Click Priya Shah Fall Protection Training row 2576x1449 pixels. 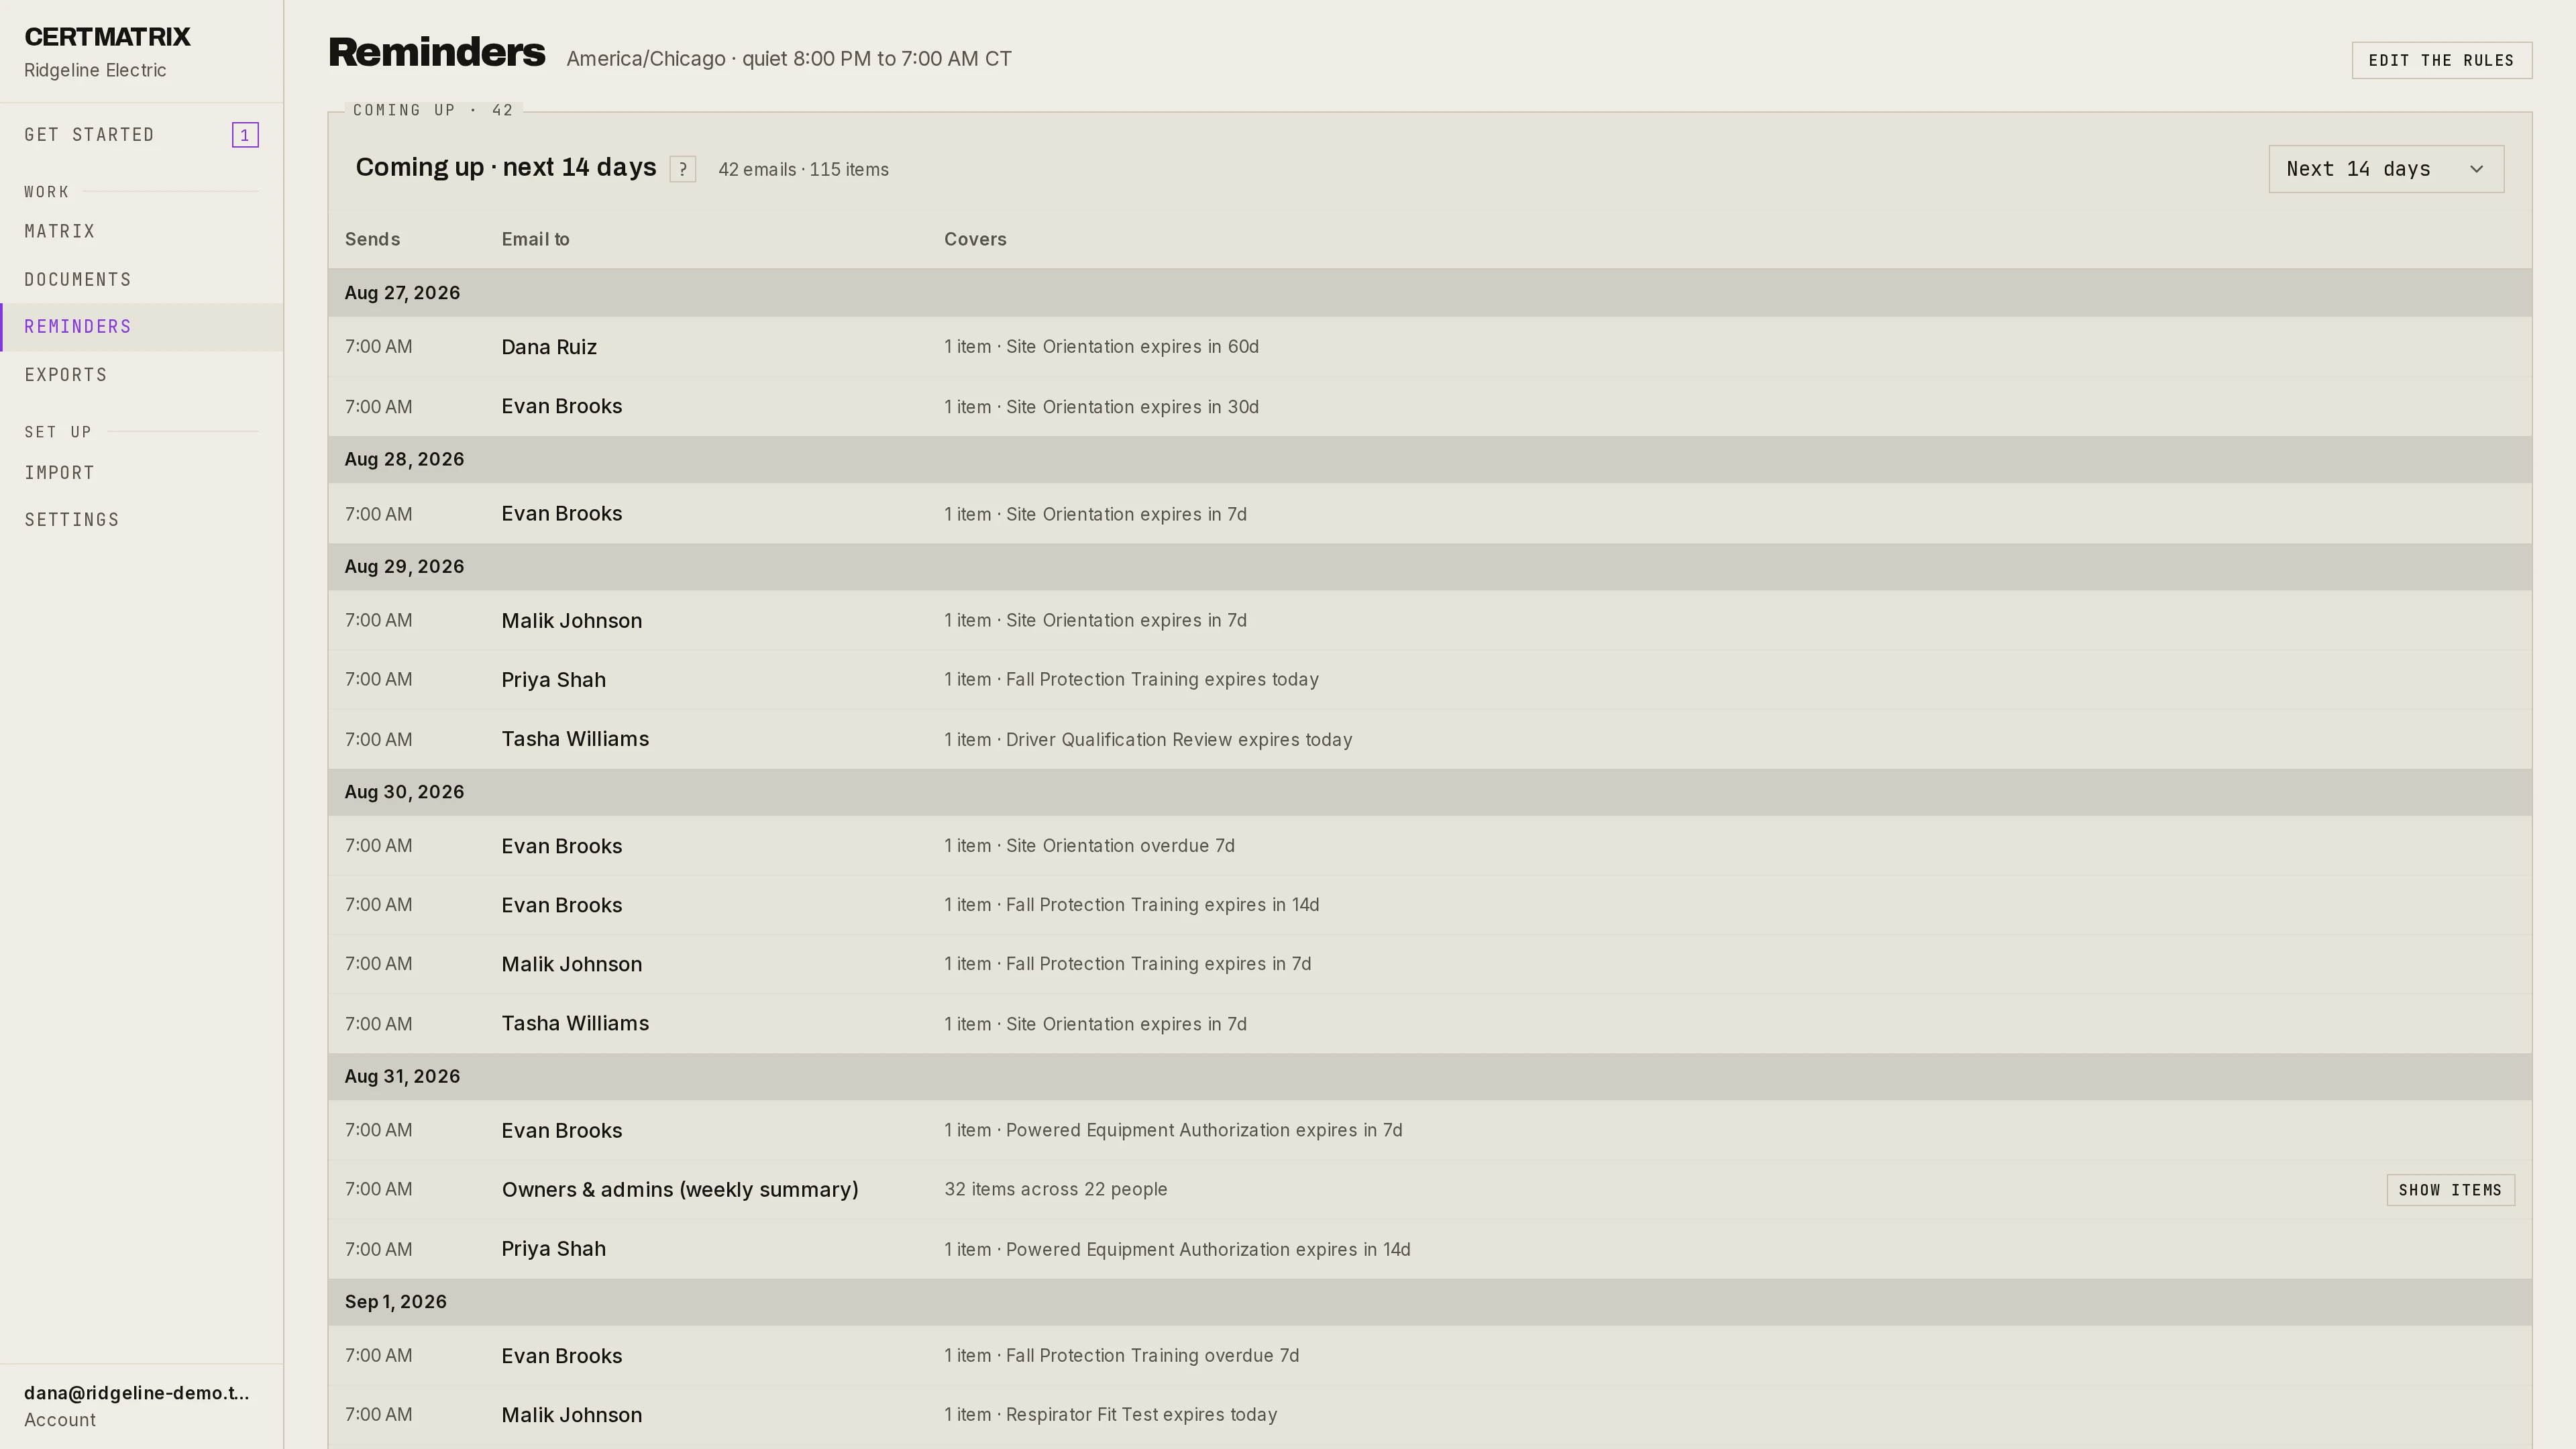click(1430, 680)
